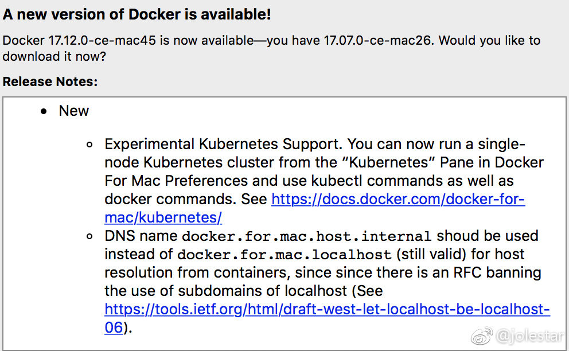
Task: Click the 06 link ending
Action: tap(114, 327)
